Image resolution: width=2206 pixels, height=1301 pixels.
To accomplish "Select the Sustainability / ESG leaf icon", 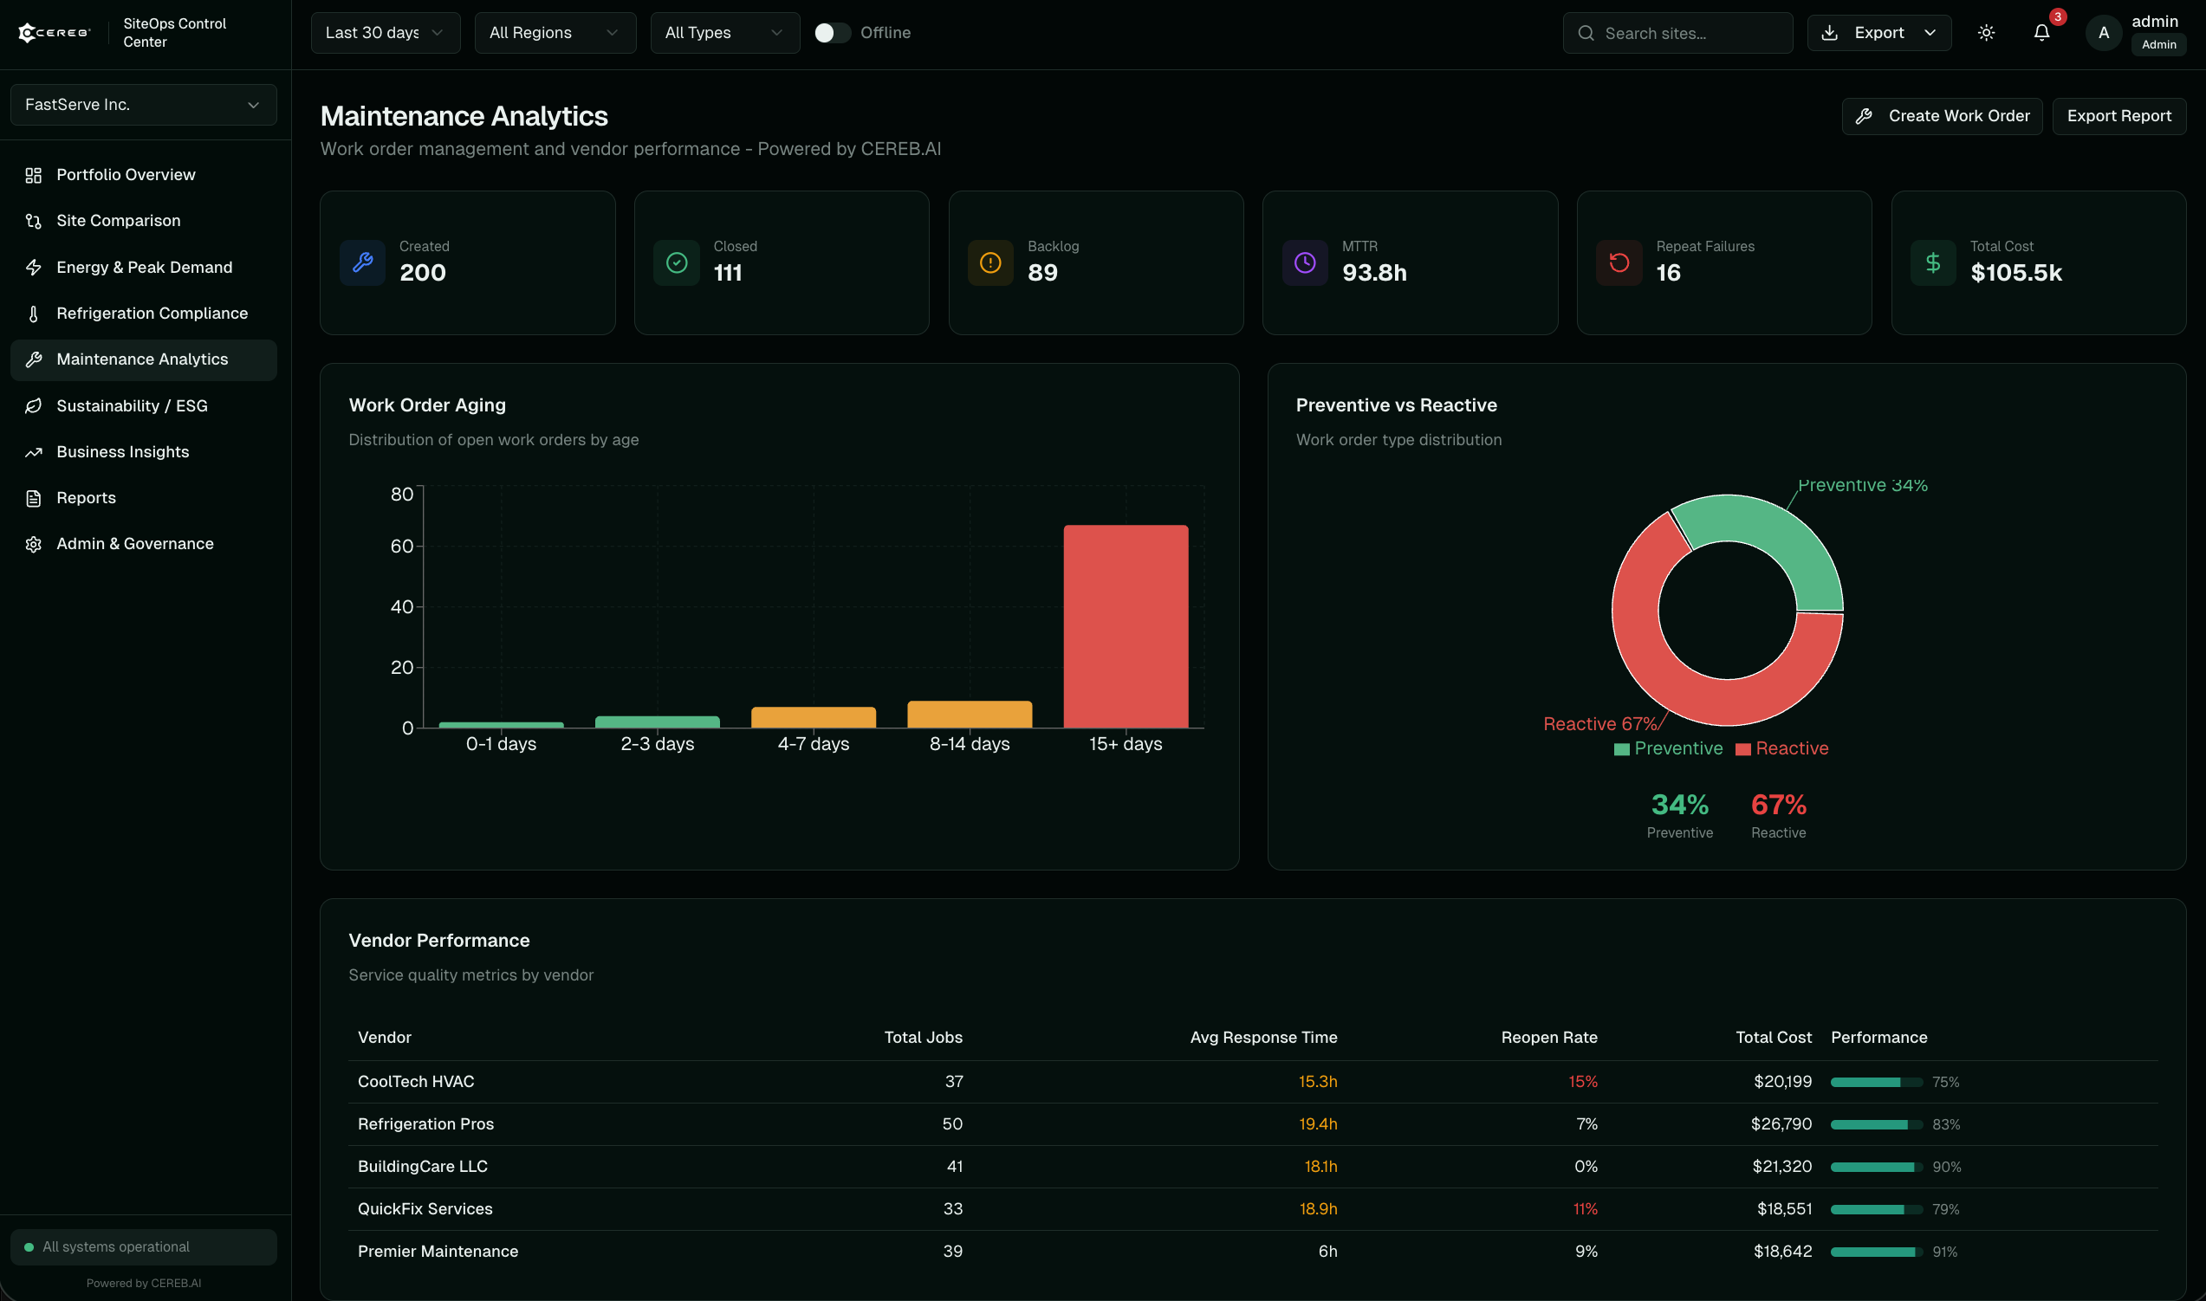I will 33,405.
